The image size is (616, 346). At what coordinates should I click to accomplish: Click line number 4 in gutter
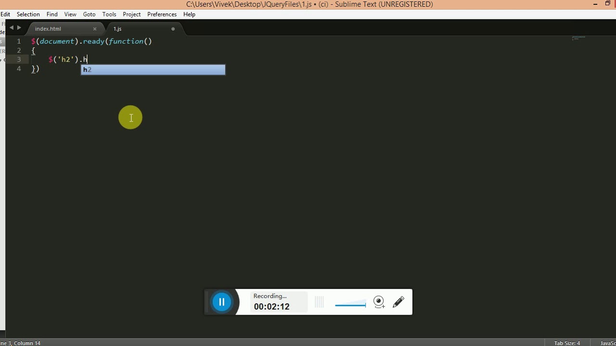[19, 69]
